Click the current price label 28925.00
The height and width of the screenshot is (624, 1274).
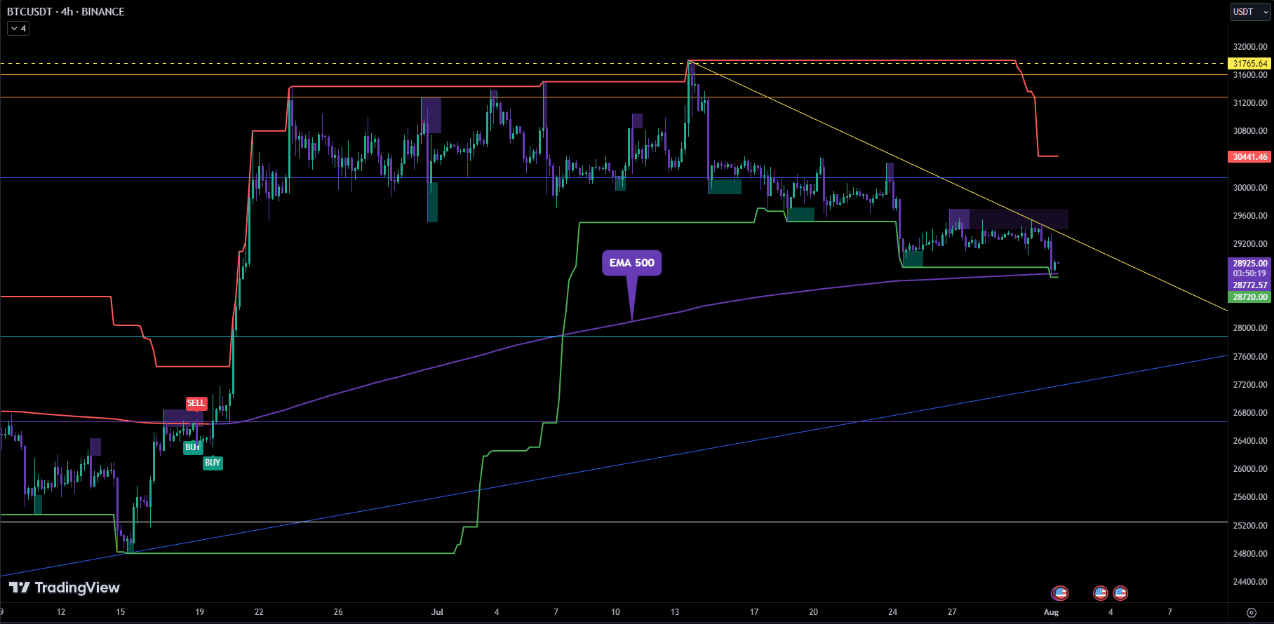click(x=1250, y=264)
